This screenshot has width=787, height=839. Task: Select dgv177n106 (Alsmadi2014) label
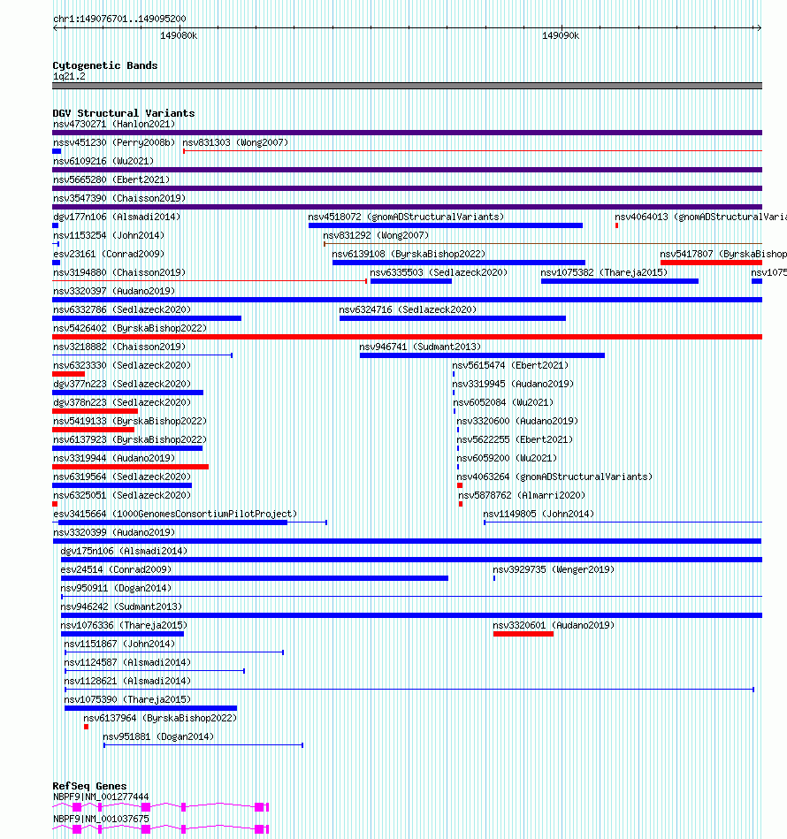point(117,217)
